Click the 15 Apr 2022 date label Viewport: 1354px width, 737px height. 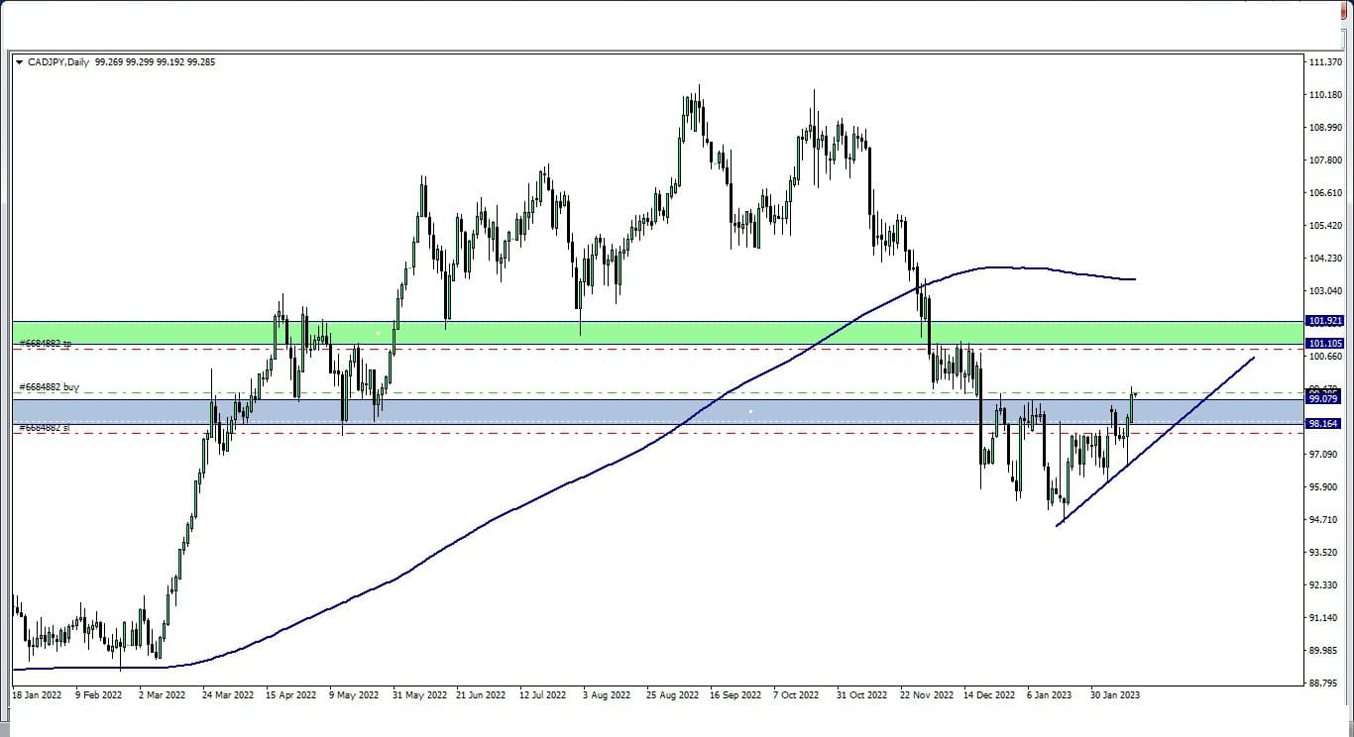[290, 695]
